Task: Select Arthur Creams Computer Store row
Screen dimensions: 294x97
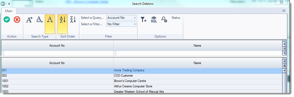Action: pyautogui.click(x=198, y=87)
